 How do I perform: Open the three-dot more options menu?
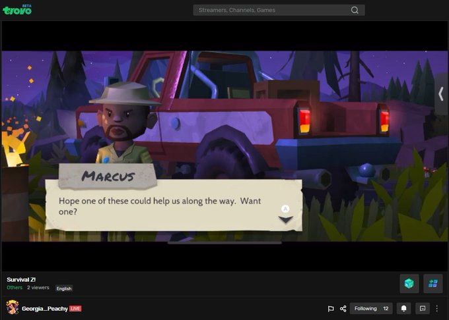tap(437, 309)
